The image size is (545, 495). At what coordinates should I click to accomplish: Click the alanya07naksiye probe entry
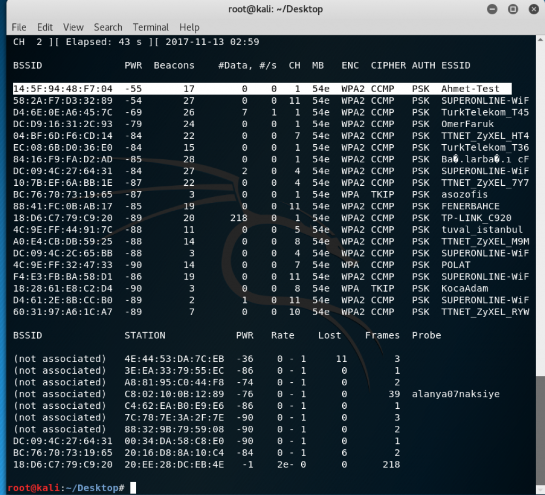[x=456, y=394]
